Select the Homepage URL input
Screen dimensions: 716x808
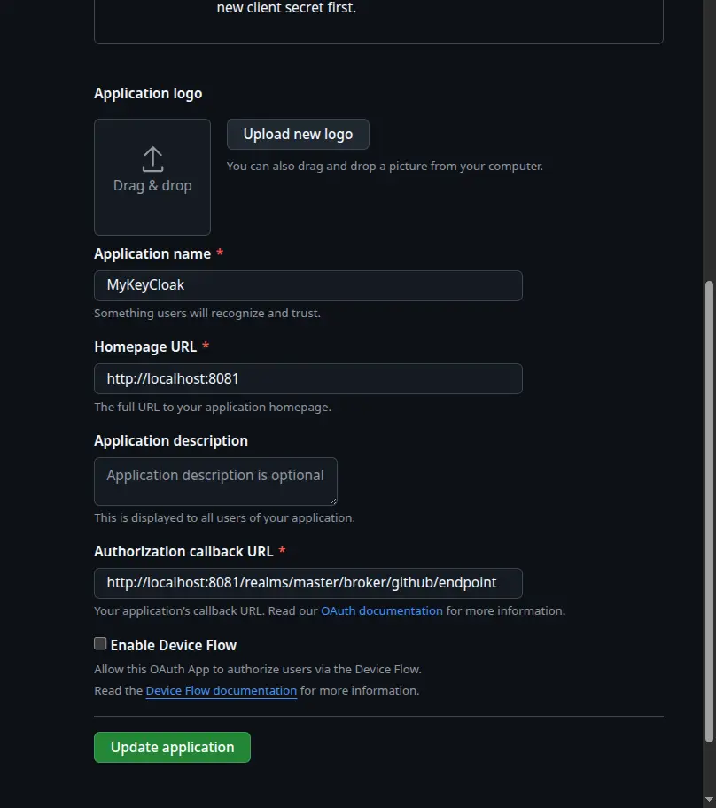[307, 378]
